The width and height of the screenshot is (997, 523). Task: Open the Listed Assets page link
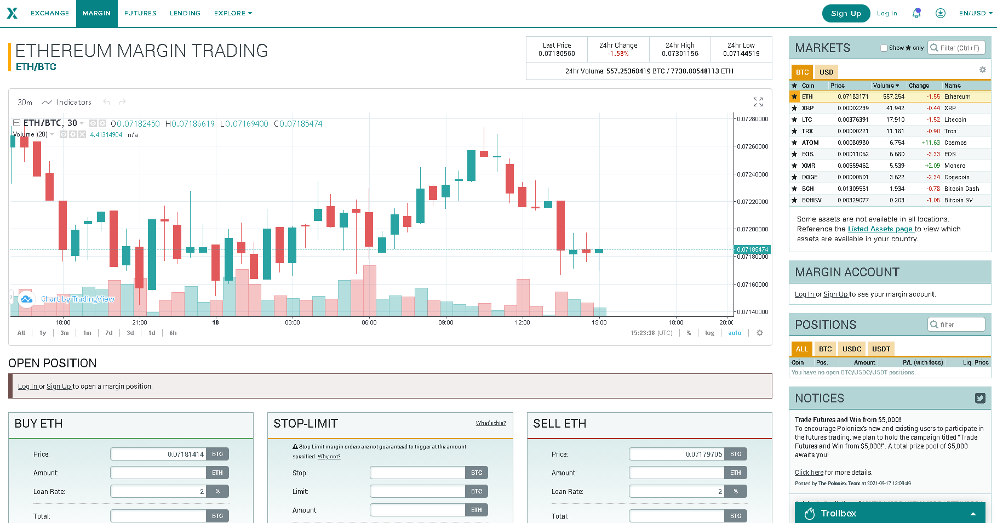pyautogui.click(x=881, y=229)
